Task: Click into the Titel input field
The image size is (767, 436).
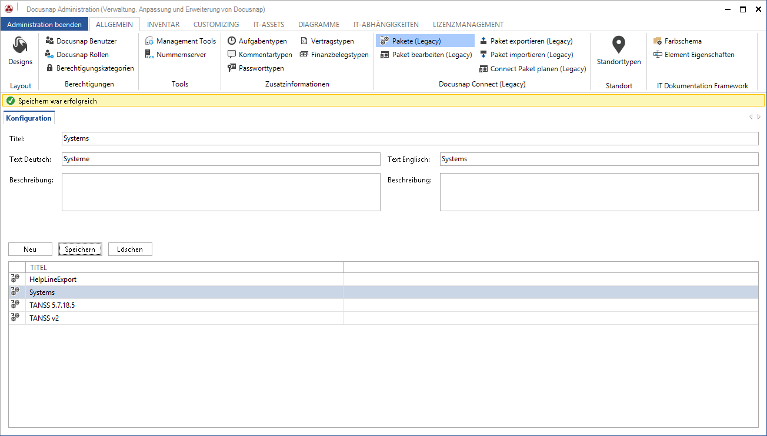Action: [x=410, y=138]
